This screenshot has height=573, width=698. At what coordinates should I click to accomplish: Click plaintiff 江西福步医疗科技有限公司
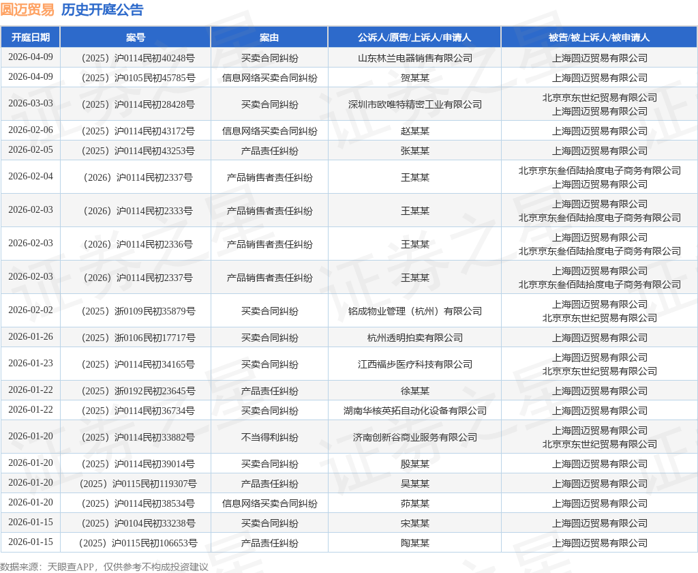[x=415, y=364]
